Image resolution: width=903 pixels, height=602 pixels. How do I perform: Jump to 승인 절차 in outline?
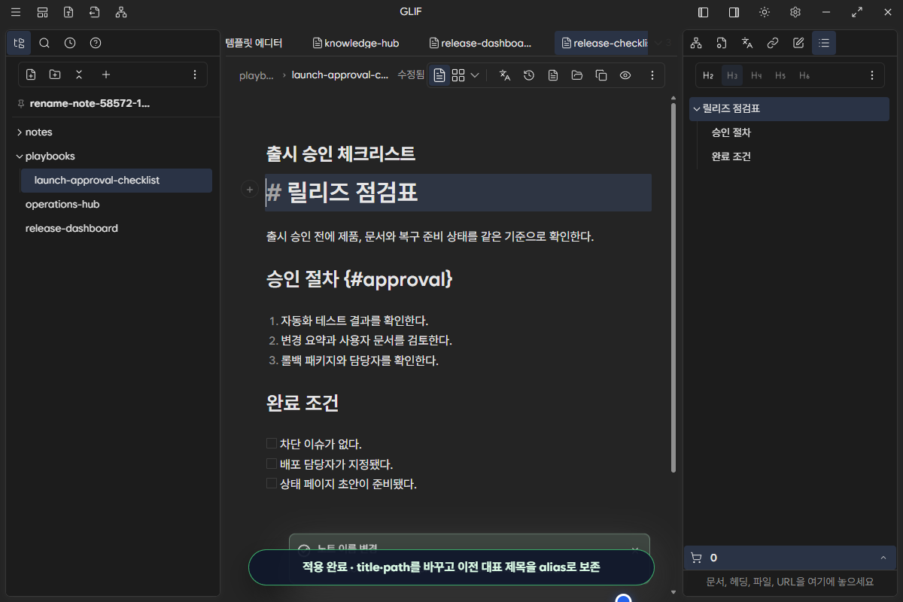[x=731, y=132]
